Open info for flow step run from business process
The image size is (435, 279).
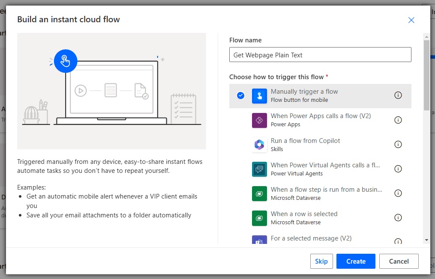click(398, 193)
